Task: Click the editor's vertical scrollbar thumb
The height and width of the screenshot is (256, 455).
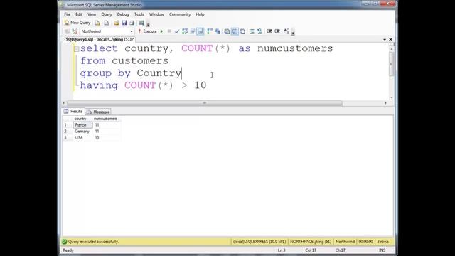Action: coord(392,65)
